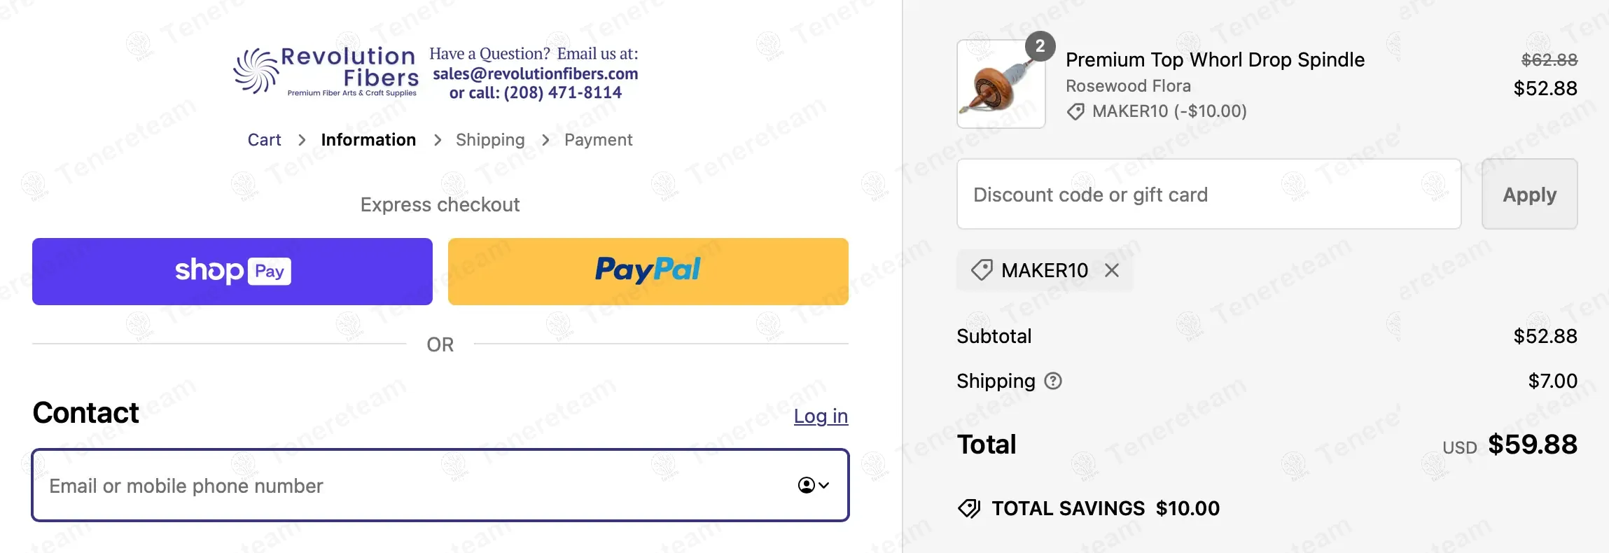Select the Information breadcrumb step
This screenshot has height=553, width=1609.
368,140
